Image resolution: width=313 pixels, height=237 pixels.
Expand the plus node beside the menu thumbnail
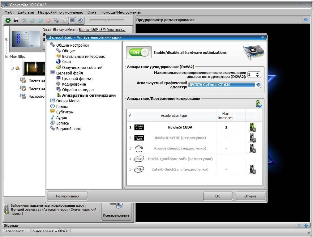7,39
